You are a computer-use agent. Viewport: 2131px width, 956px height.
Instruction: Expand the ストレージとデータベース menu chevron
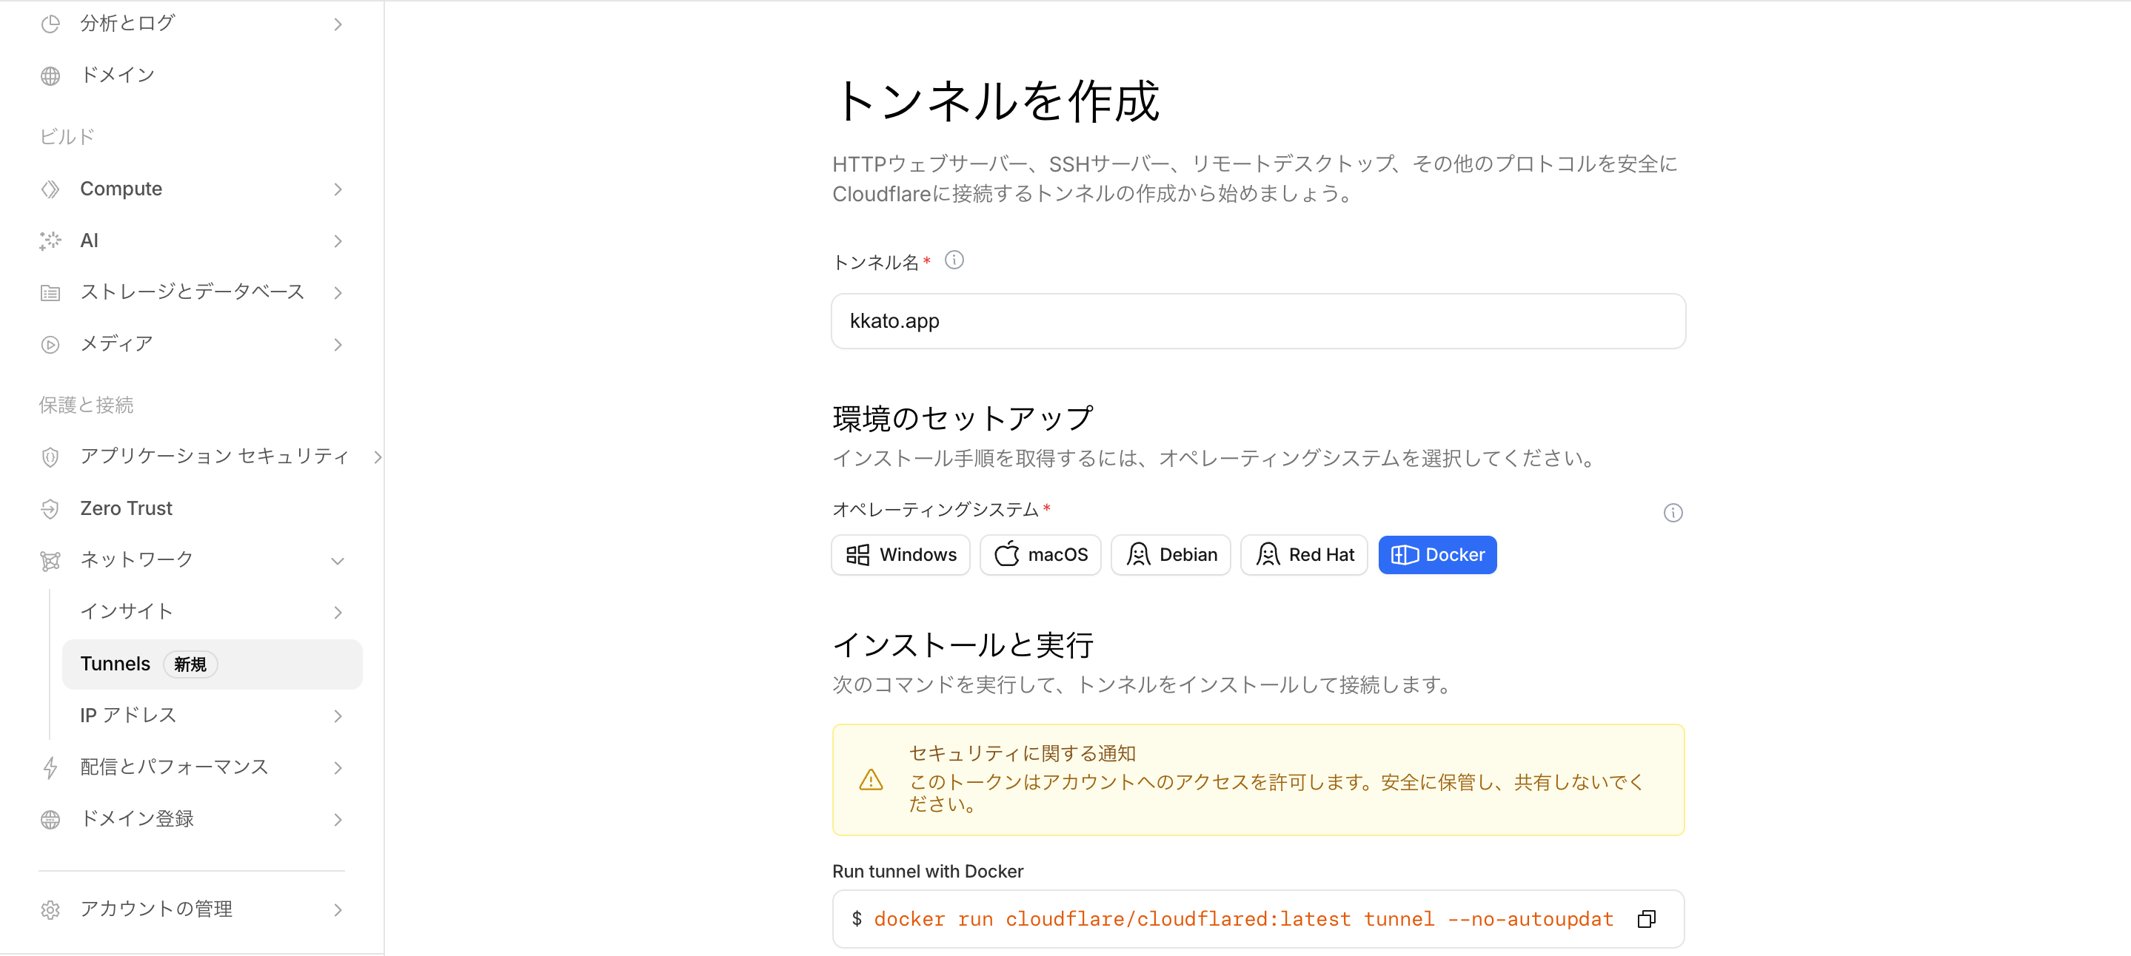(338, 293)
